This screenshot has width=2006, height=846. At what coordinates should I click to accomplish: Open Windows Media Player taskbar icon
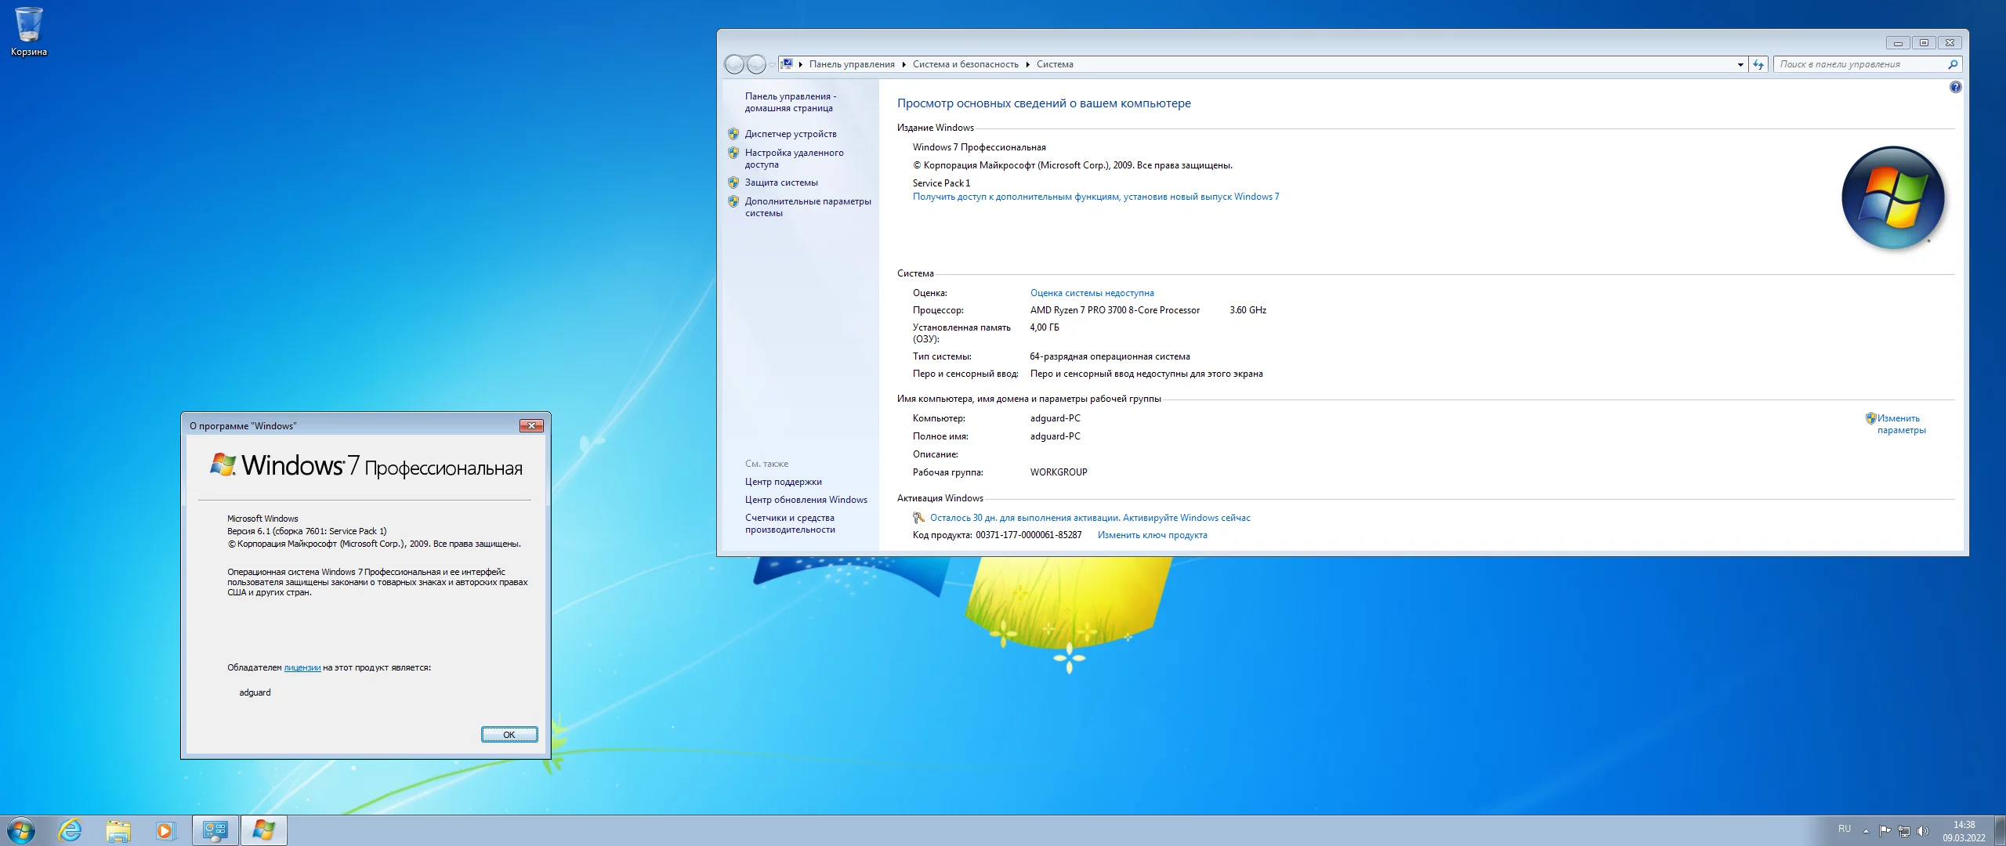pos(165,830)
